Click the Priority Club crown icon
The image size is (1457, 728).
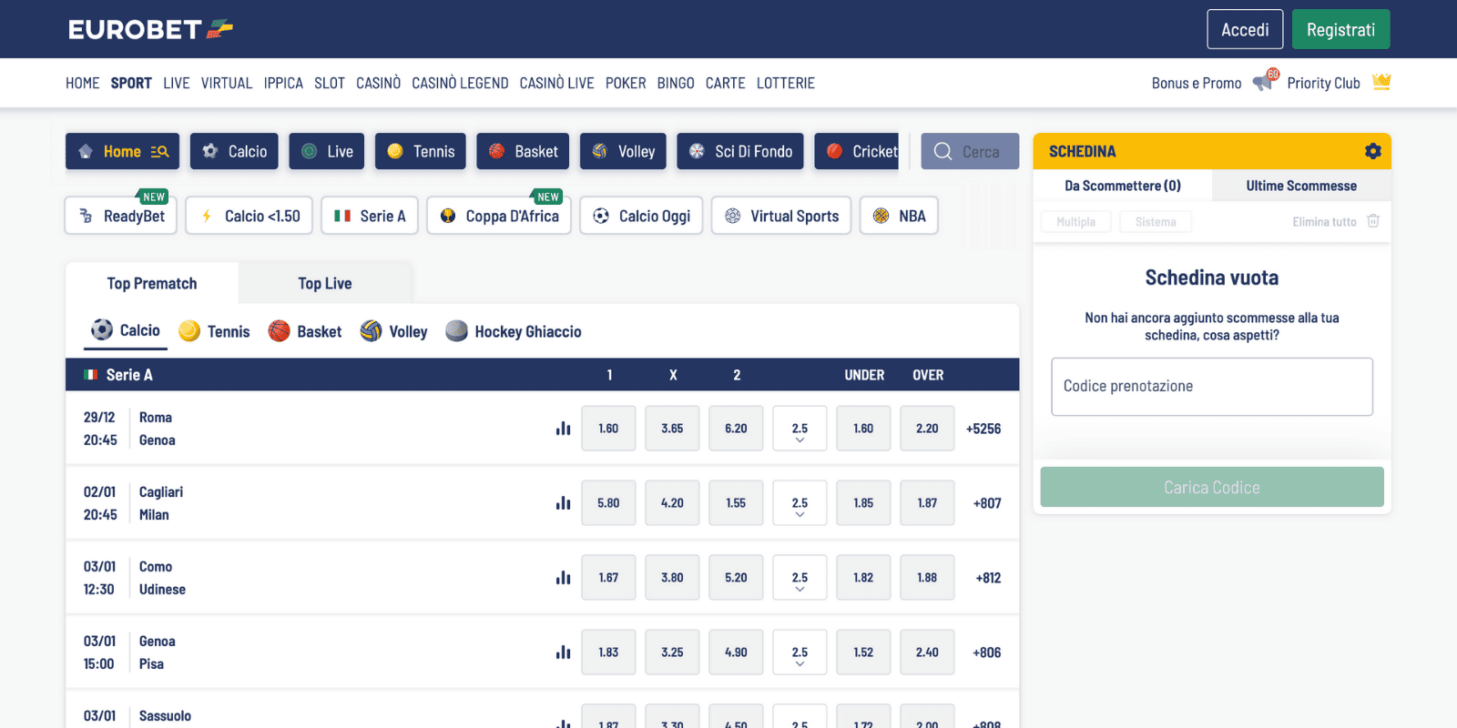click(x=1381, y=82)
